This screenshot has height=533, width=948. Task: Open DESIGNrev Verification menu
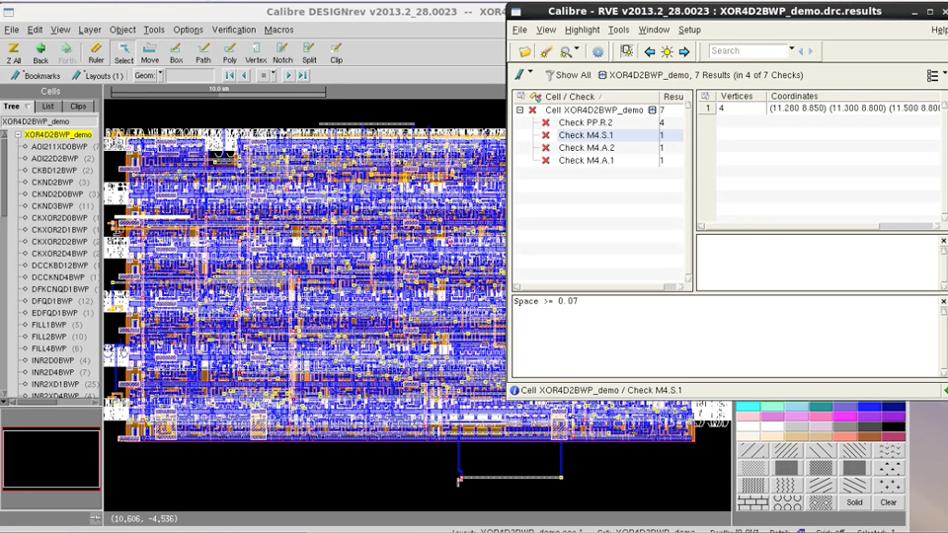coord(233,30)
